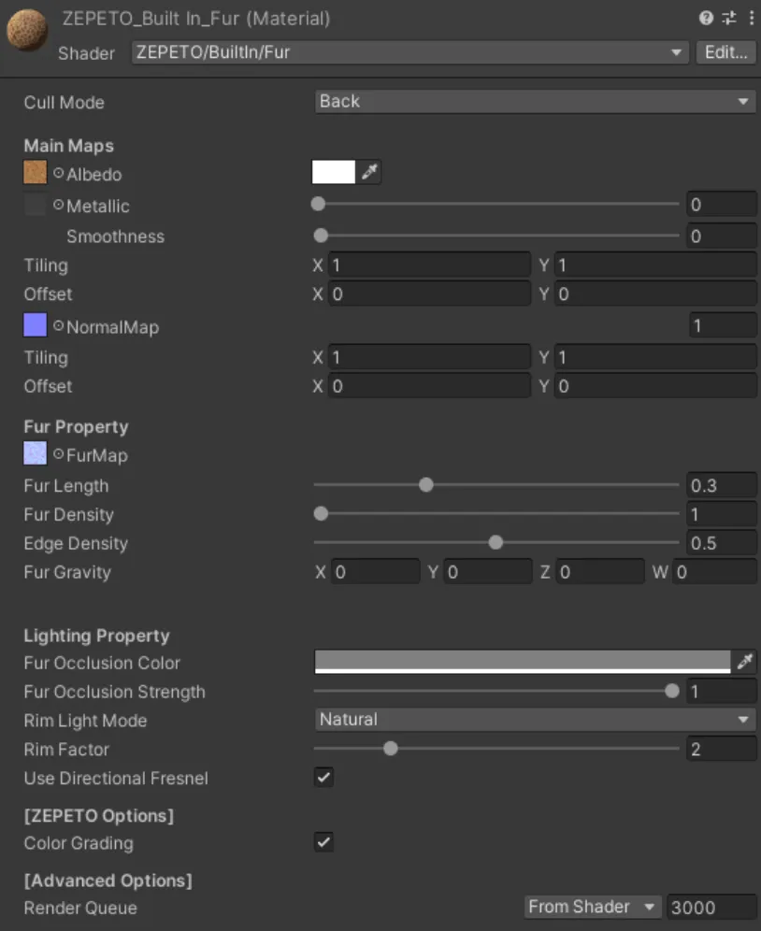Click the Fur Density slider handle
Viewport: 761px width, 931px height.
pos(321,513)
